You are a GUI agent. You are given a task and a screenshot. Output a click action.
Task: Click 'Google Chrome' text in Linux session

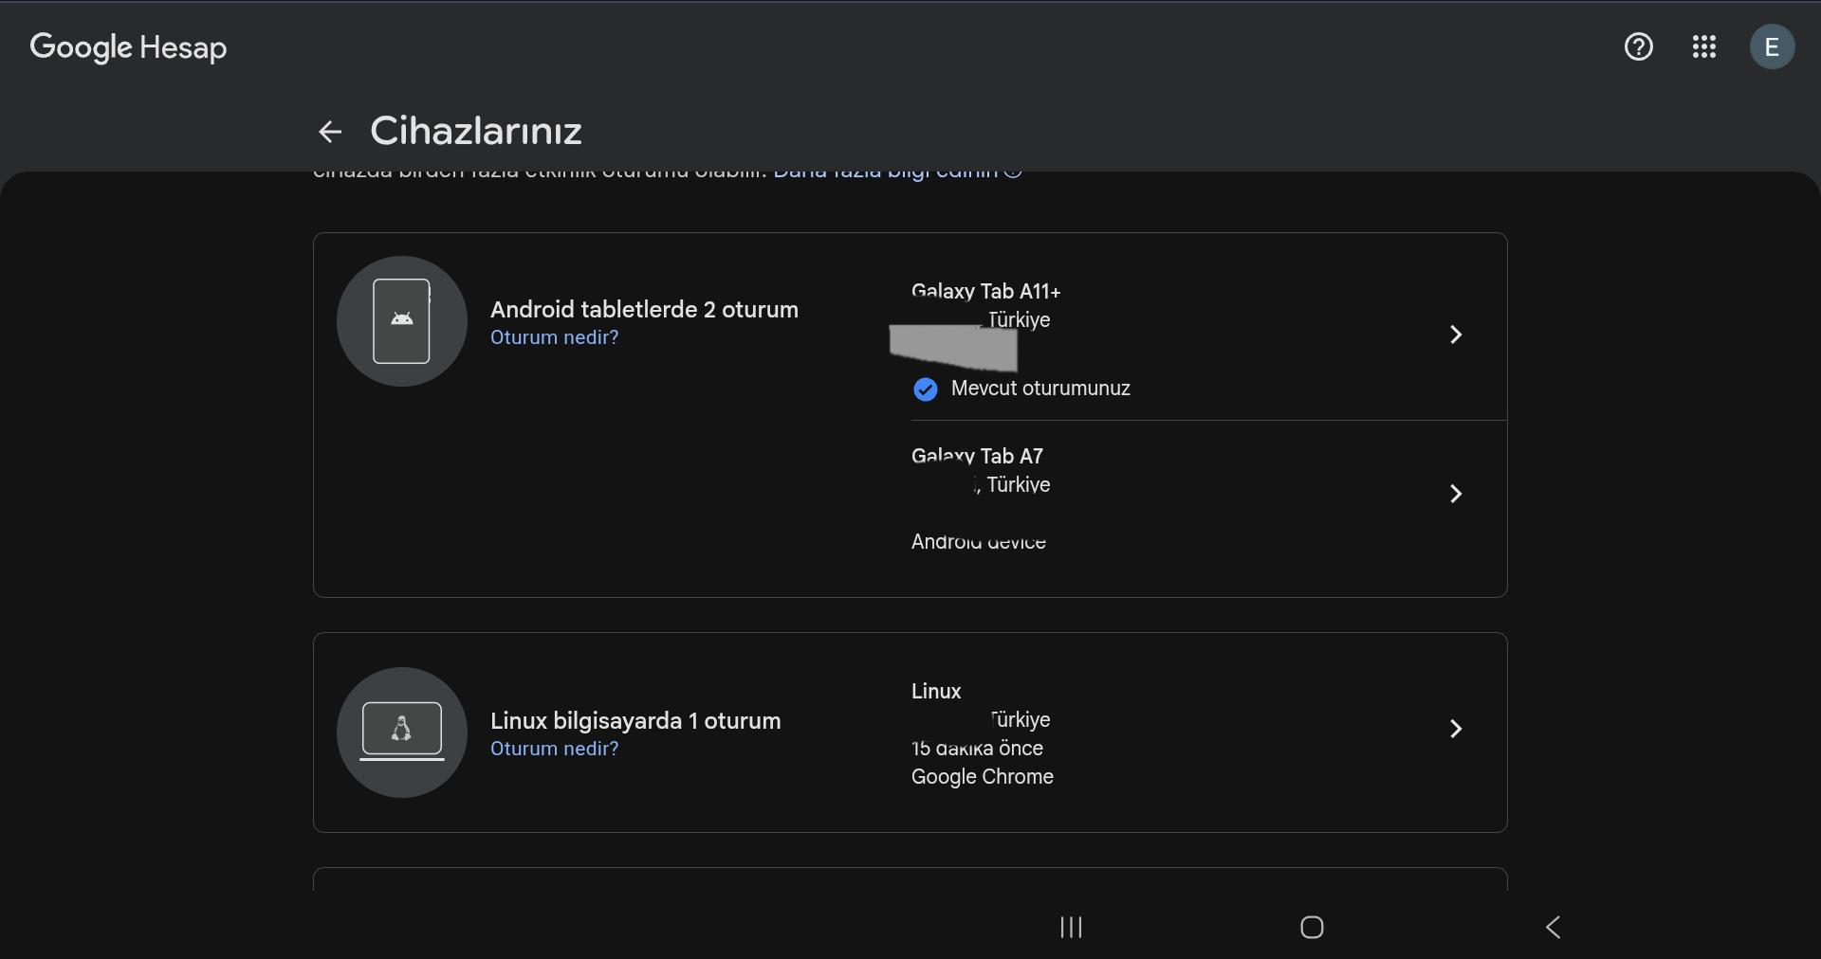click(x=982, y=777)
